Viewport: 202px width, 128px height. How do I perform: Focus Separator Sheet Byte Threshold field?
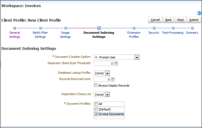104,63
